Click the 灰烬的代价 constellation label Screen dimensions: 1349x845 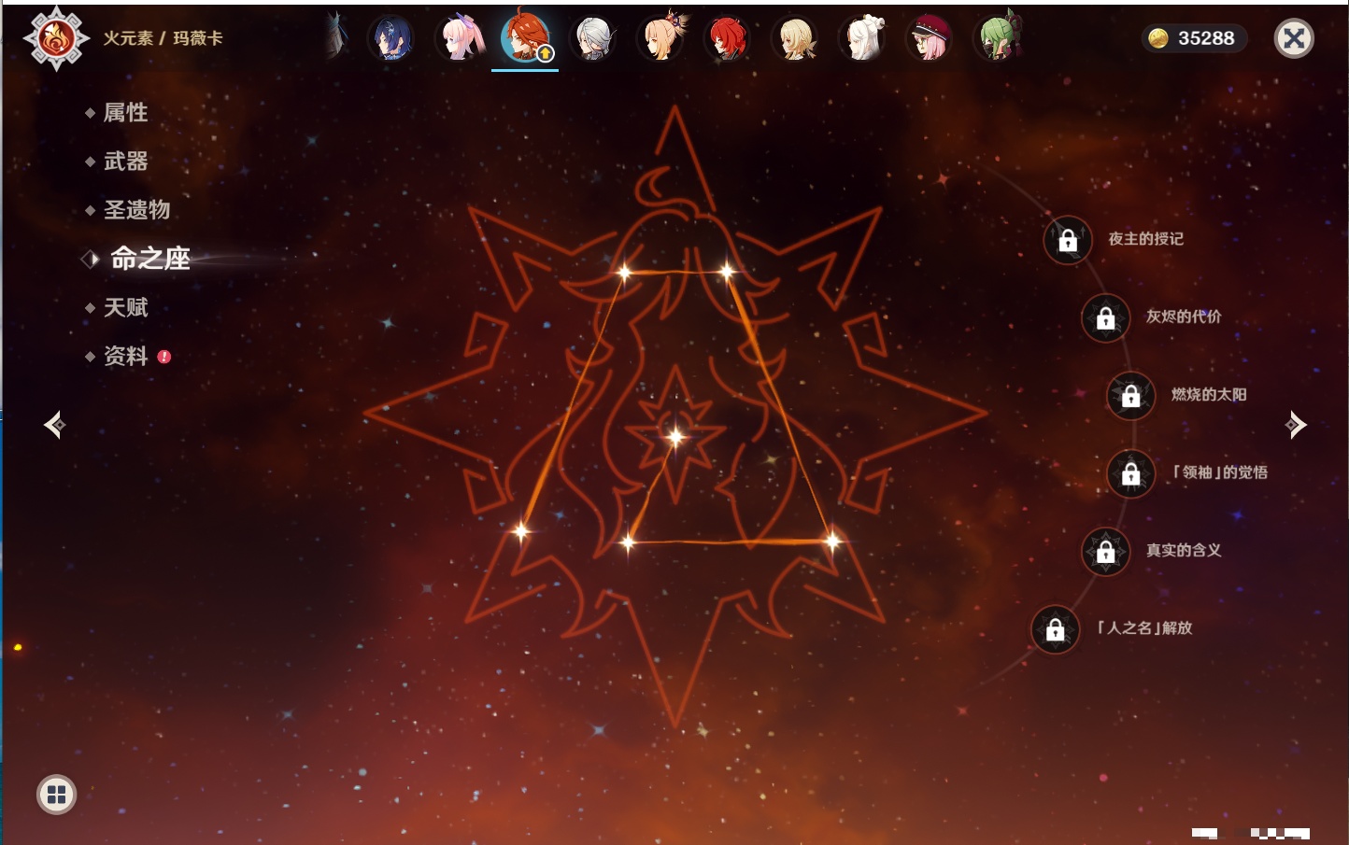click(x=1184, y=317)
